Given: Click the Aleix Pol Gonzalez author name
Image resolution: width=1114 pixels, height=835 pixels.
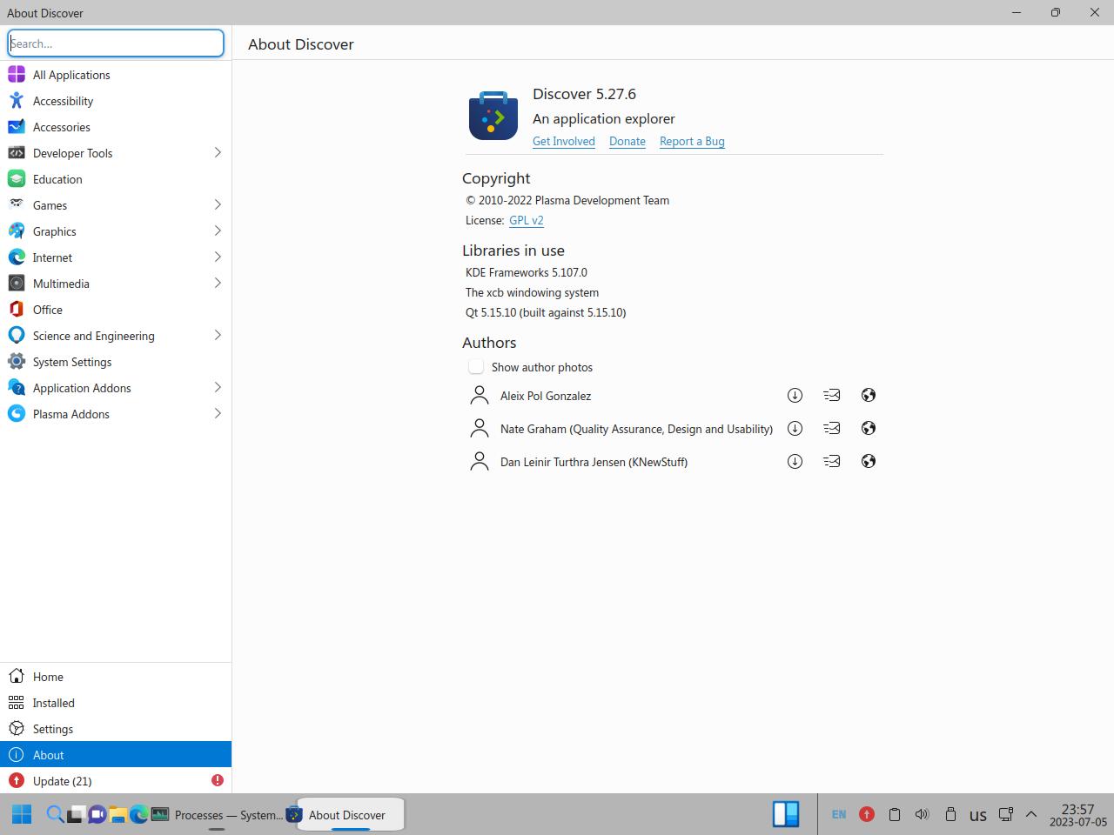Looking at the screenshot, I should click(x=546, y=396).
